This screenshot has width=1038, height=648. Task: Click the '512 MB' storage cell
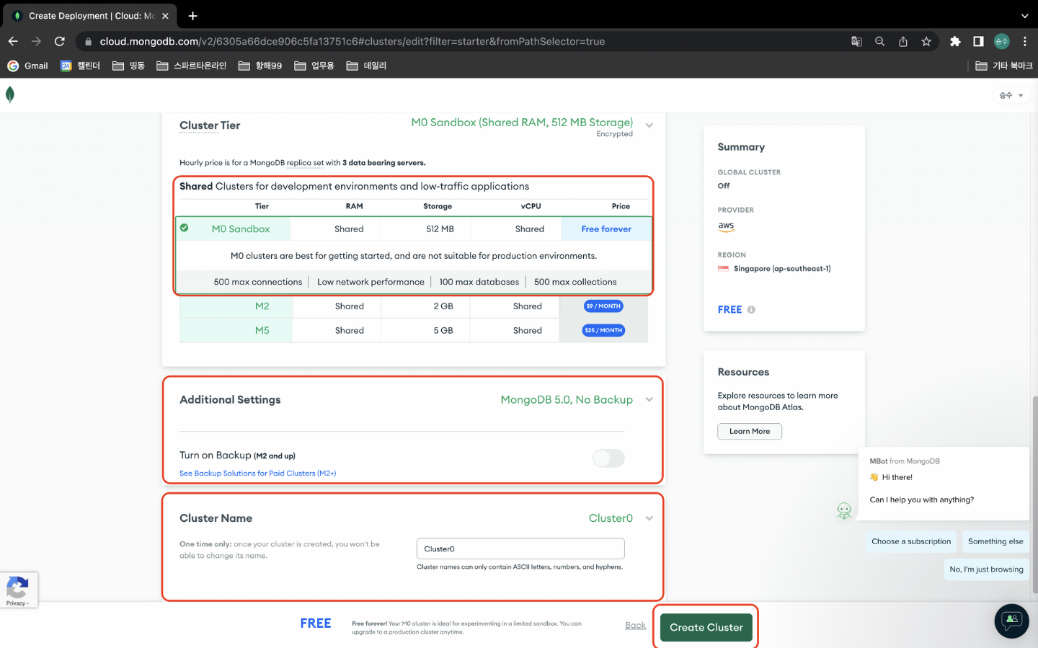click(440, 229)
